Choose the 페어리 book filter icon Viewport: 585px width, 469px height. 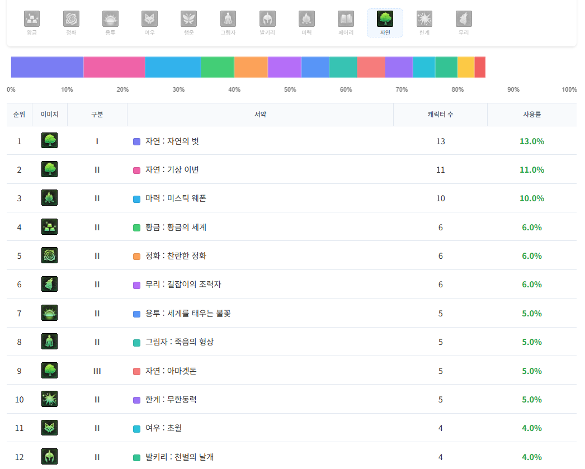[346, 19]
